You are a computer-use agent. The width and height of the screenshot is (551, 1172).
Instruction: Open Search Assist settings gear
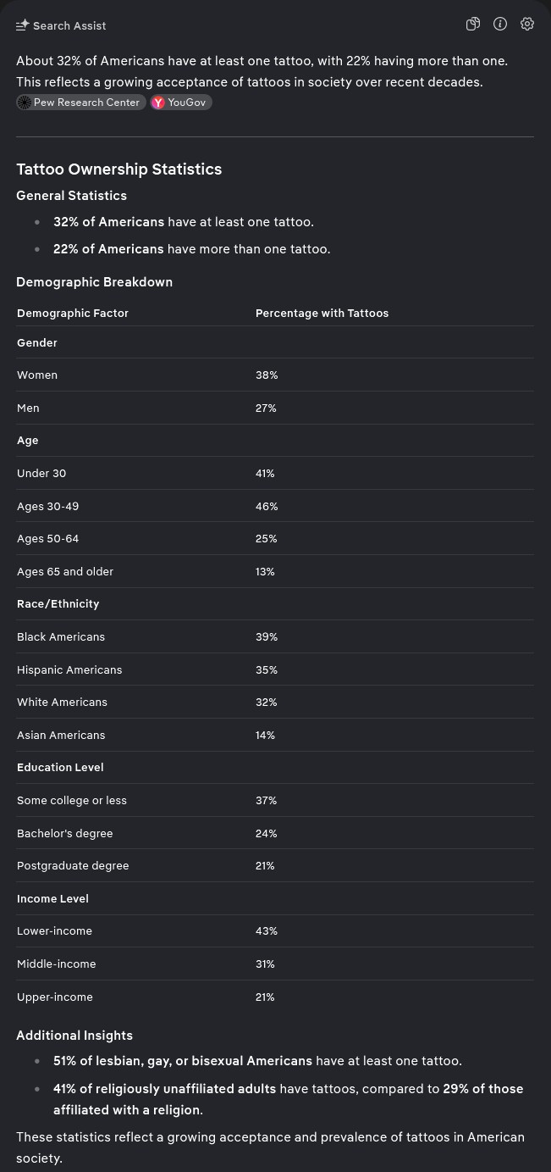tap(527, 24)
